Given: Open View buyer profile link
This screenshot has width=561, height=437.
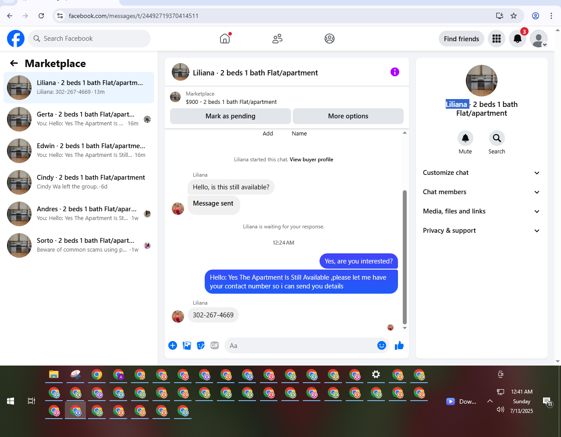Looking at the screenshot, I should tap(311, 160).
